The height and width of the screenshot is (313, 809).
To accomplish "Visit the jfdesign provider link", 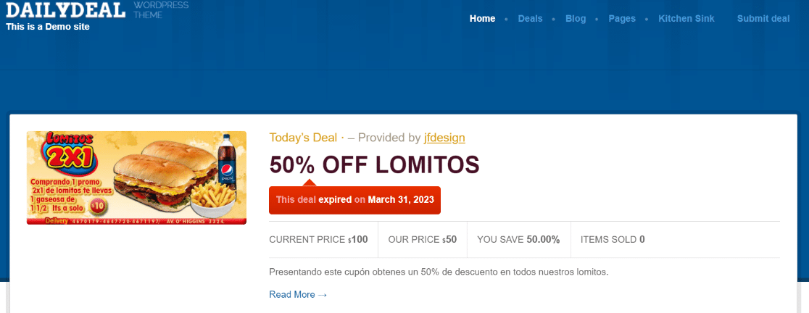I will [x=444, y=138].
